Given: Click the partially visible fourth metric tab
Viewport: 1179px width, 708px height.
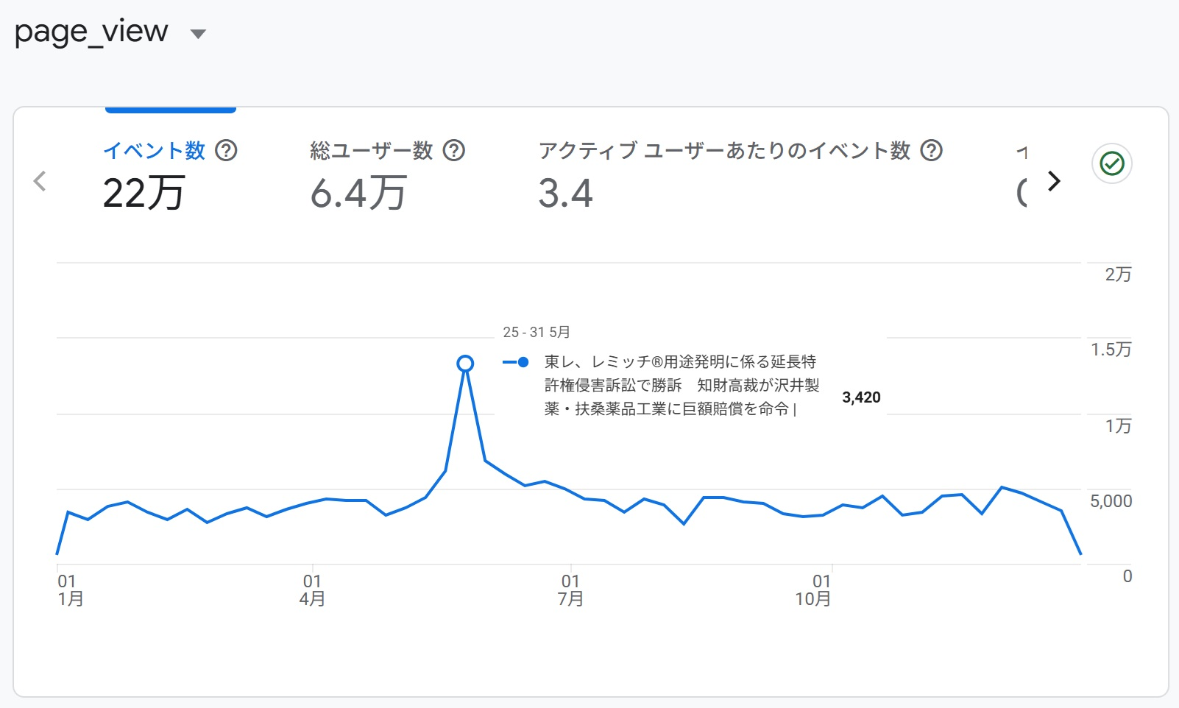Looking at the screenshot, I should click(1022, 177).
